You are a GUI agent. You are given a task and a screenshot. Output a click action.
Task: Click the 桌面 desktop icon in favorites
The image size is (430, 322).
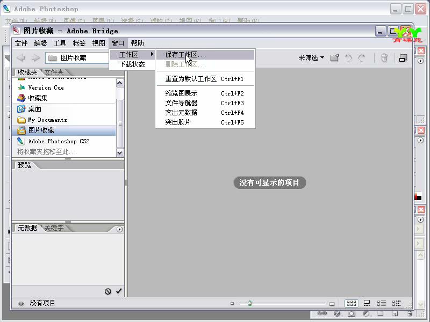(21, 109)
